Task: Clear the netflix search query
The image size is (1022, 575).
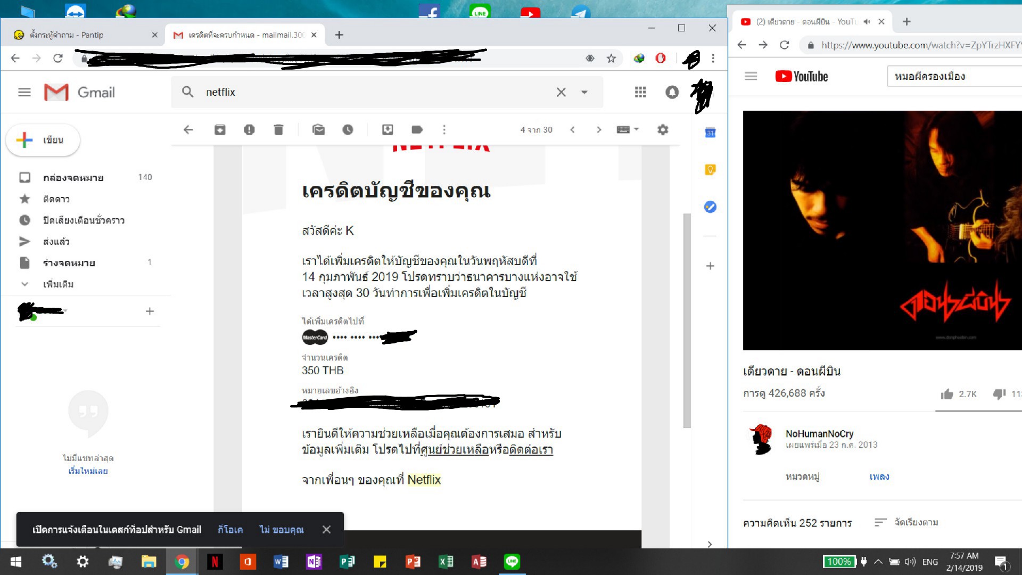Action: pos(561,92)
